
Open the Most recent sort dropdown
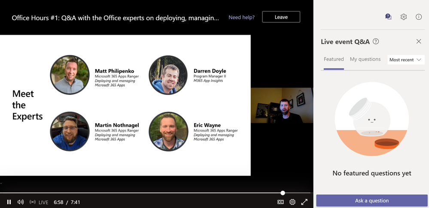pos(406,60)
